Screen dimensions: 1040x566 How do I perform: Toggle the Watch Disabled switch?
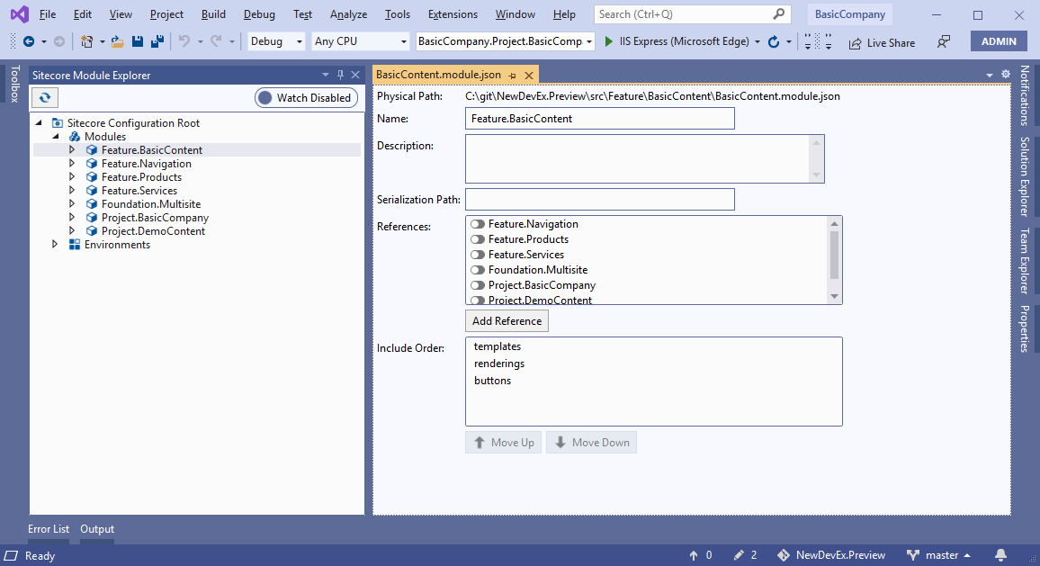306,97
